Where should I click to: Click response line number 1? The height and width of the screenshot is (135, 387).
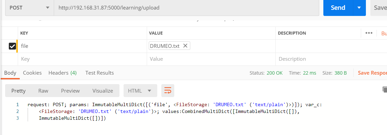click(17, 104)
